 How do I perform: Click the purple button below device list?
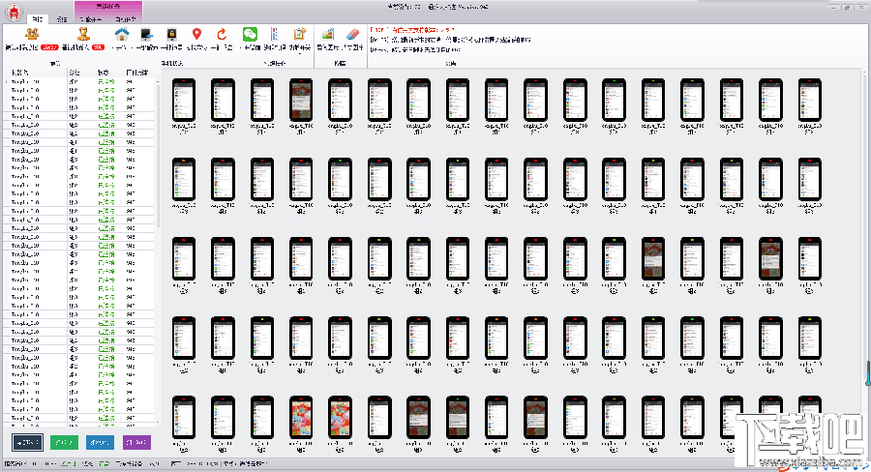(x=136, y=443)
